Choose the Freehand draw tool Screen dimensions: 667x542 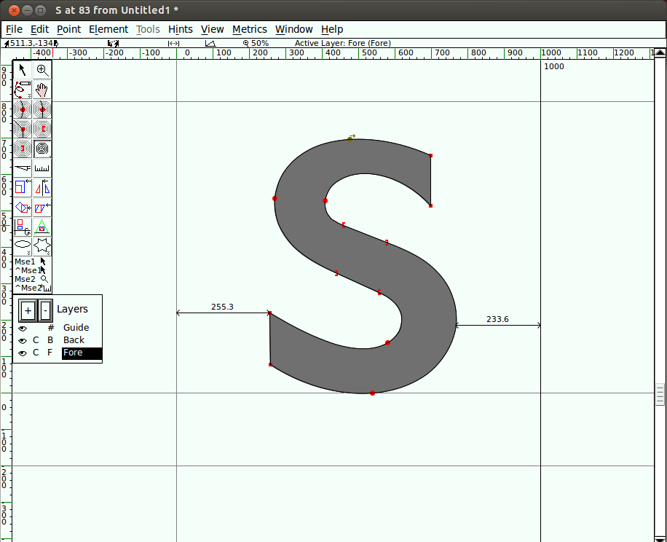tap(23, 90)
